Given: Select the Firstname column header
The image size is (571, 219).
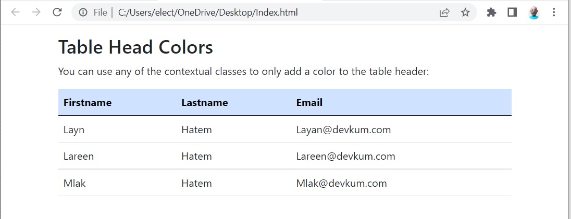Looking at the screenshot, I should [x=88, y=102].
